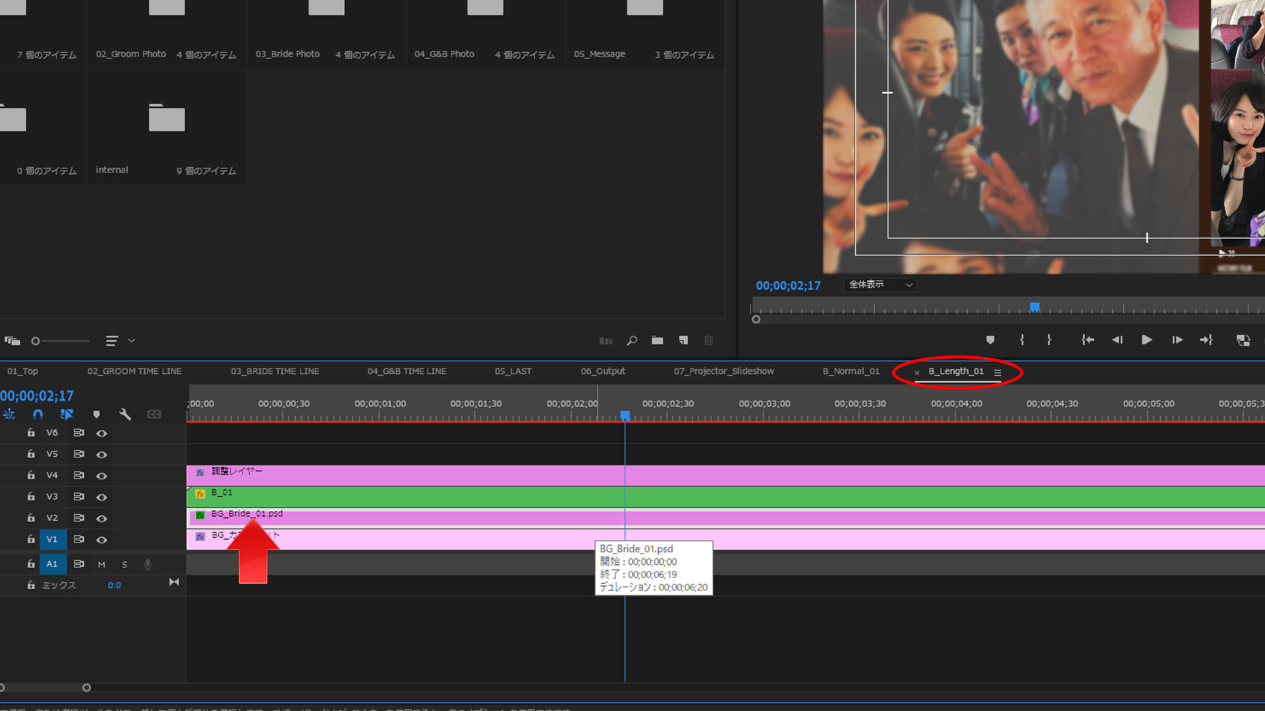The width and height of the screenshot is (1265, 711).
Task: Play the program monitor
Action: coord(1146,340)
